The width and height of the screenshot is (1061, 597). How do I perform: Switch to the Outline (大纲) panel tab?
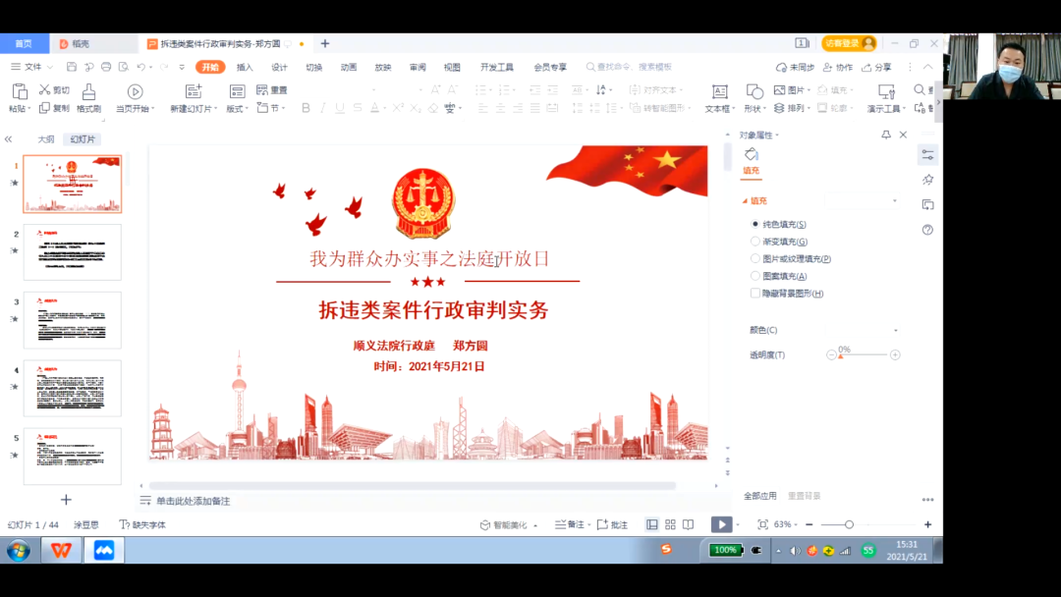(46, 139)
